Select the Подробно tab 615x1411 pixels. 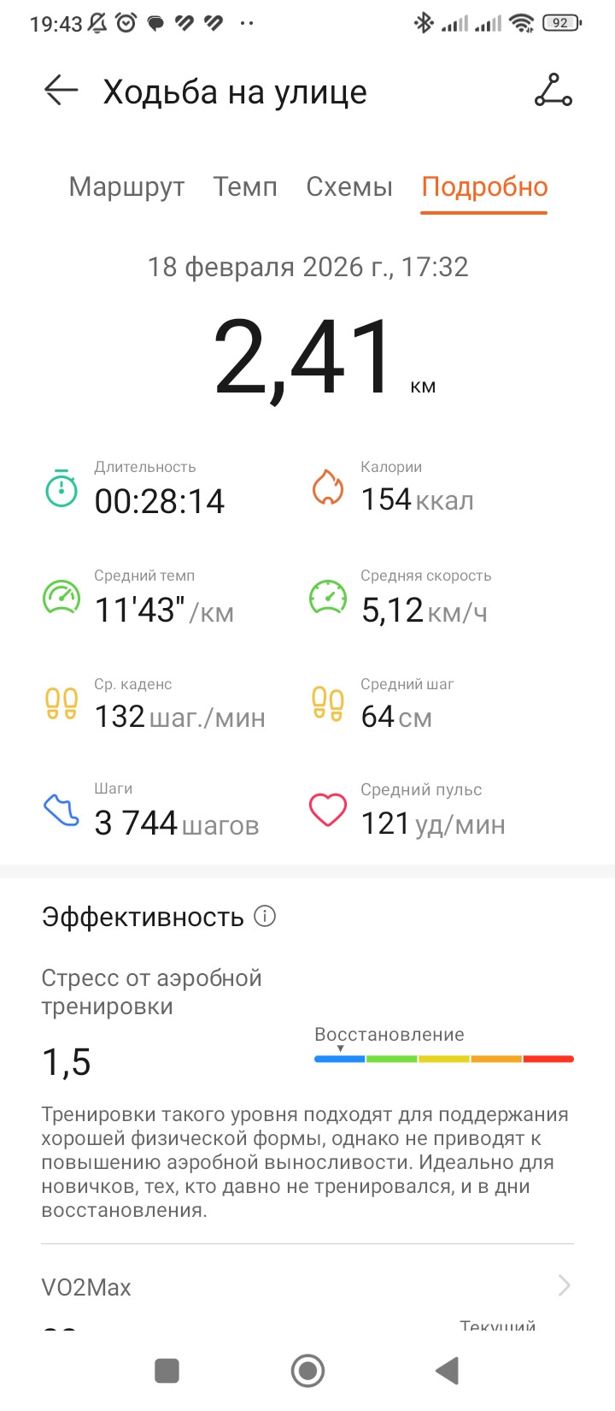pyautogui.click(x=484, y=186)
